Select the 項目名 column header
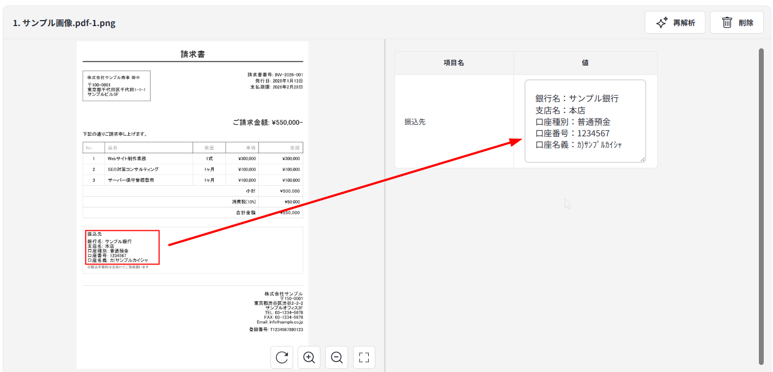 454,63
